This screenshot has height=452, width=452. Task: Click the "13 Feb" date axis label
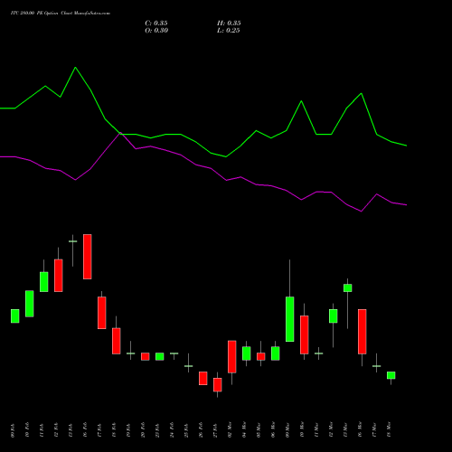71,430
